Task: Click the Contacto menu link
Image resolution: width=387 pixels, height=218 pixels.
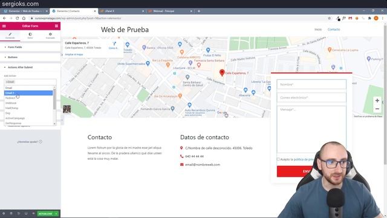Action: pyautogui.click(x=334, y=30)
